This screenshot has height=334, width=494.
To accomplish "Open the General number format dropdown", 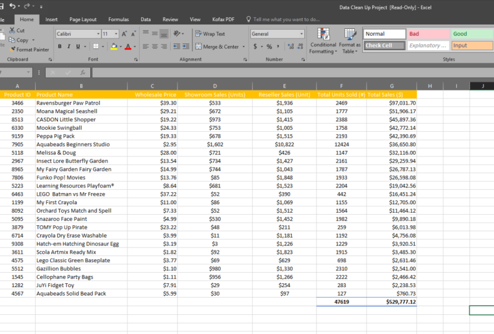I will (302, 34).
